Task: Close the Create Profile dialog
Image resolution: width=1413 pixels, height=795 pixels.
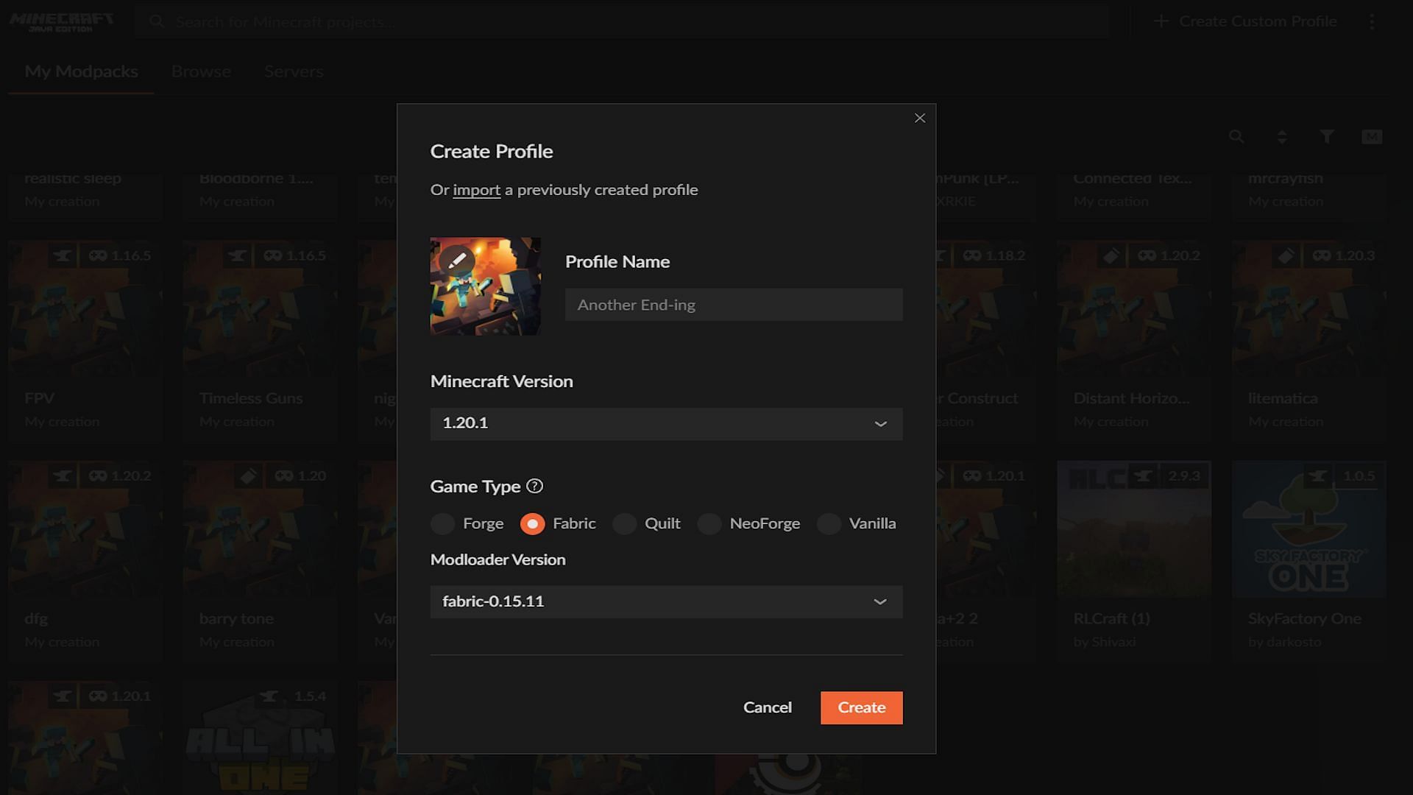Action: [920, 118]
